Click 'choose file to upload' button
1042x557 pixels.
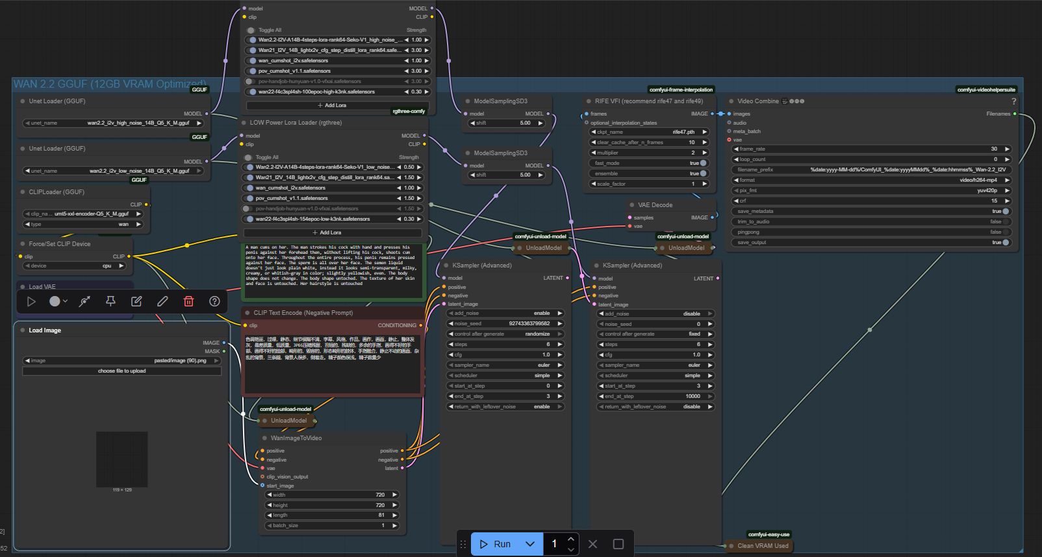121,371
